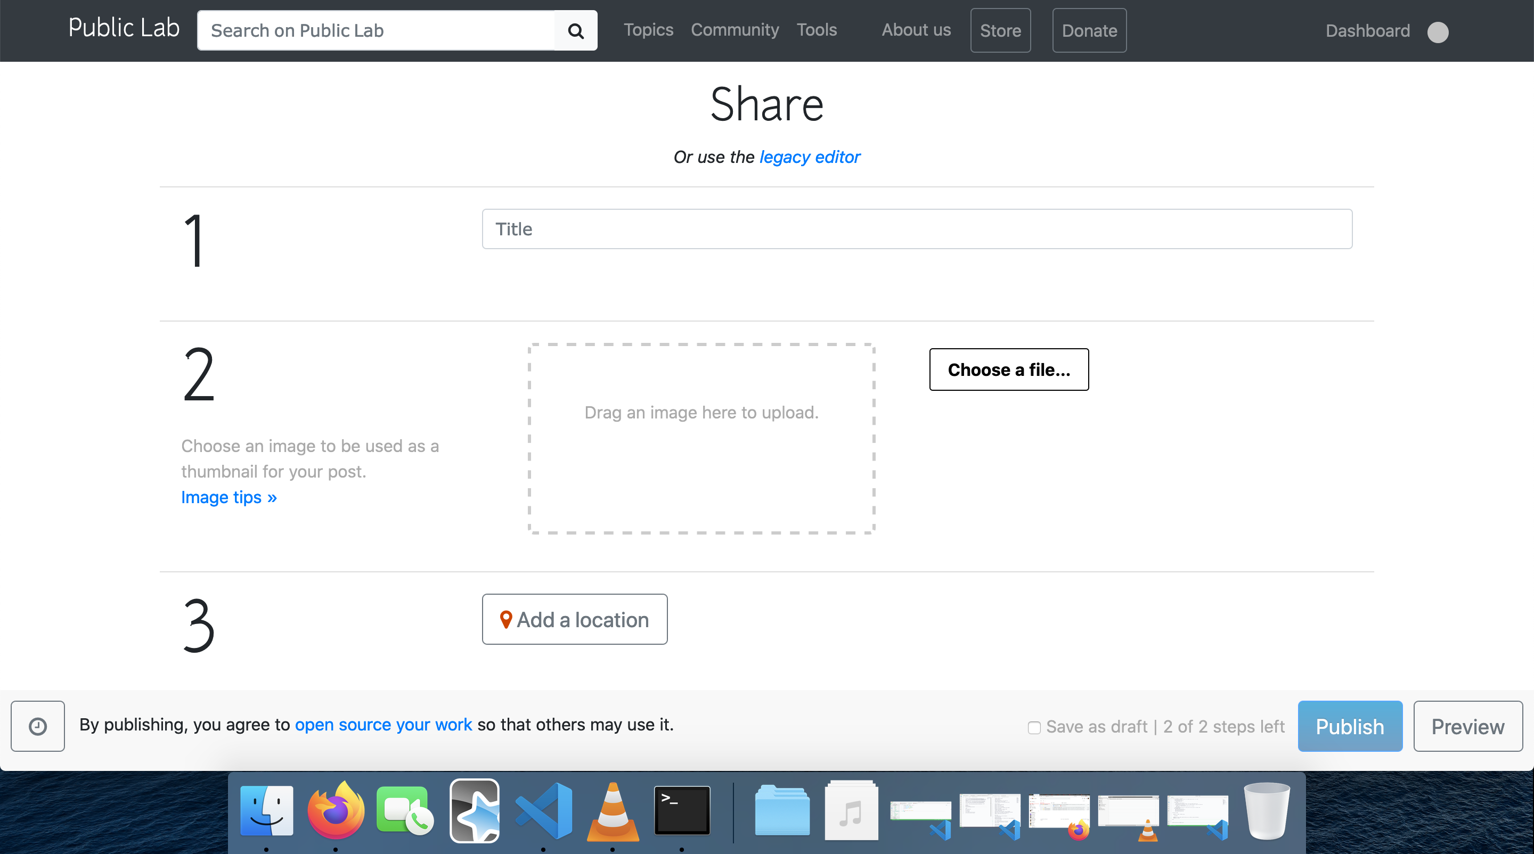Click the search magnifier icon
1534x854 pixels.
point(575,30)
